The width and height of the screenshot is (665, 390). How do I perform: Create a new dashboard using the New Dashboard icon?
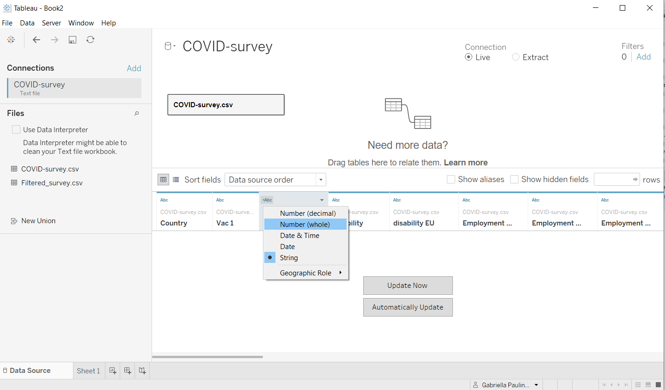pos(127,370)
